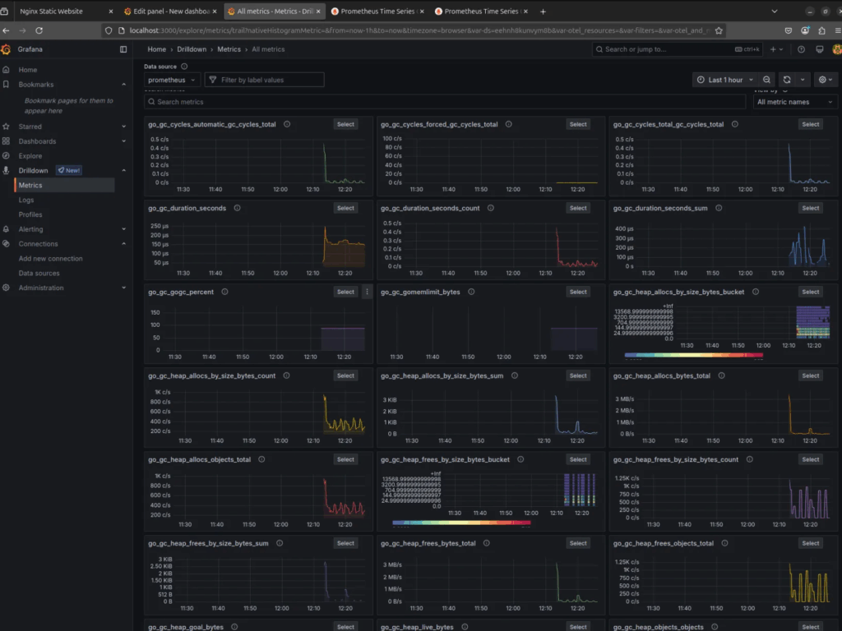The height and width of the screenshot is (631, 842).
Task: Select the go_gc_duration_seconds_count metric
Action: [x=578, y=208]
